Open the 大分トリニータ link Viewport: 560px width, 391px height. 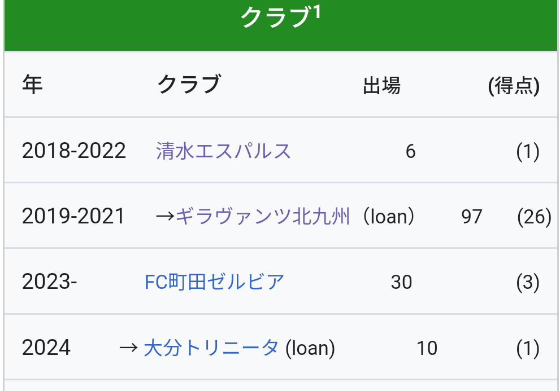211,348
